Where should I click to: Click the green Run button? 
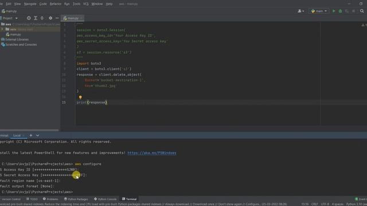[334, 11]
